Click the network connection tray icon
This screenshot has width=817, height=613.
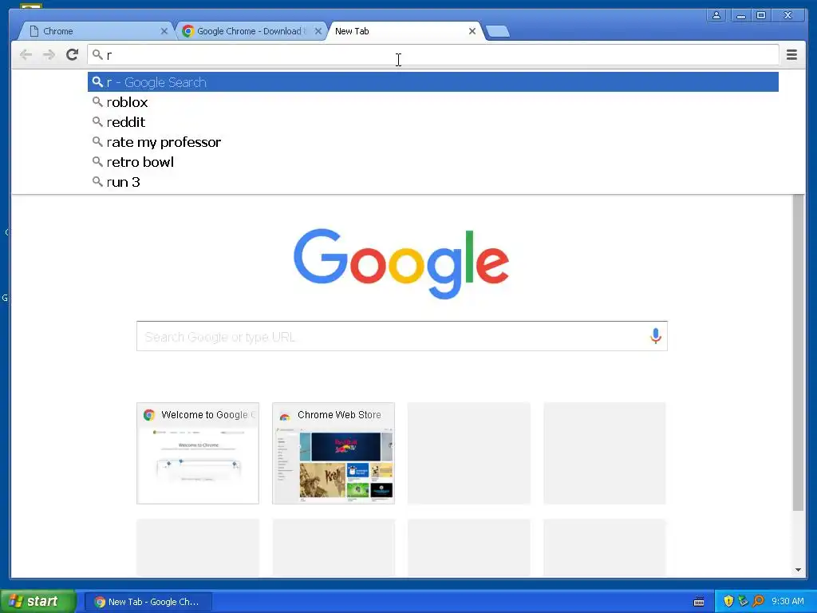(x=743, y=601)
